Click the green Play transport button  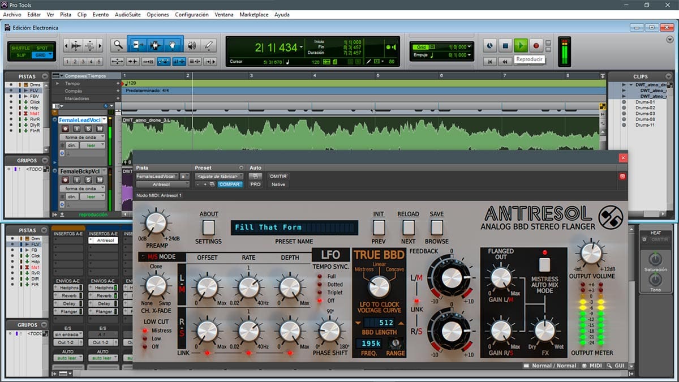click(521, 45)
